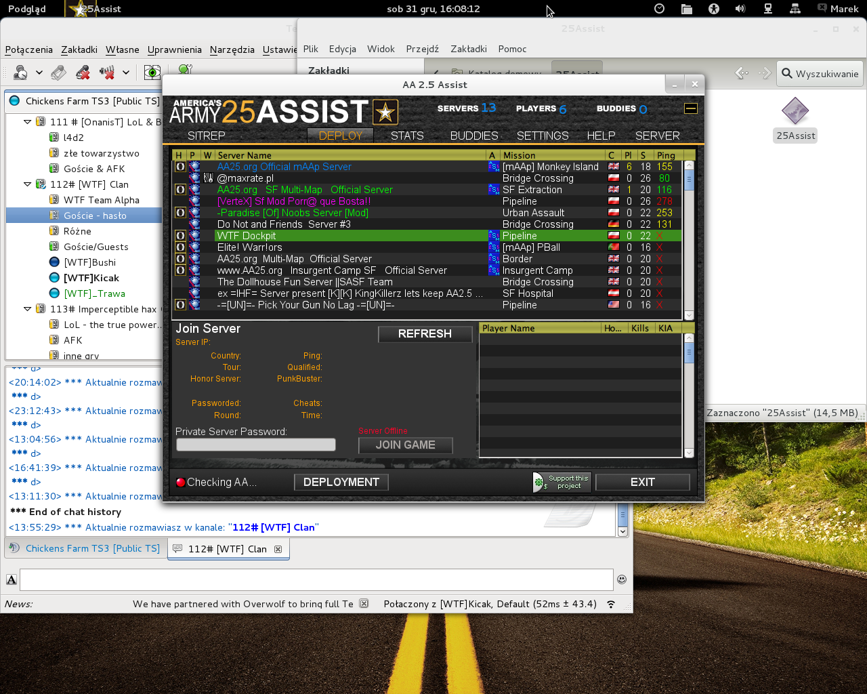Screen dimensions: 867x694
Task: Click the Support this project button
Action: point(562,482)
